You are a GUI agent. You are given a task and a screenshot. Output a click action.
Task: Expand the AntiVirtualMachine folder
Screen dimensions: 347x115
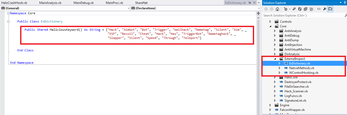pyautogui.click(x=275, y=50)
